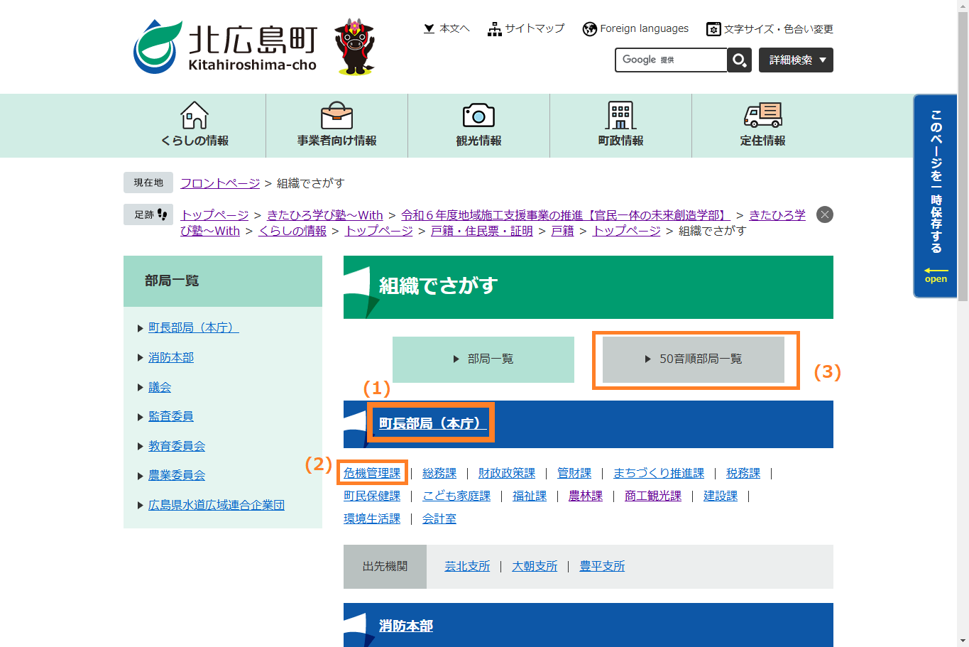Open 戸籍 history link
Screen dimensions: 969x647
(x=563, y=231)
